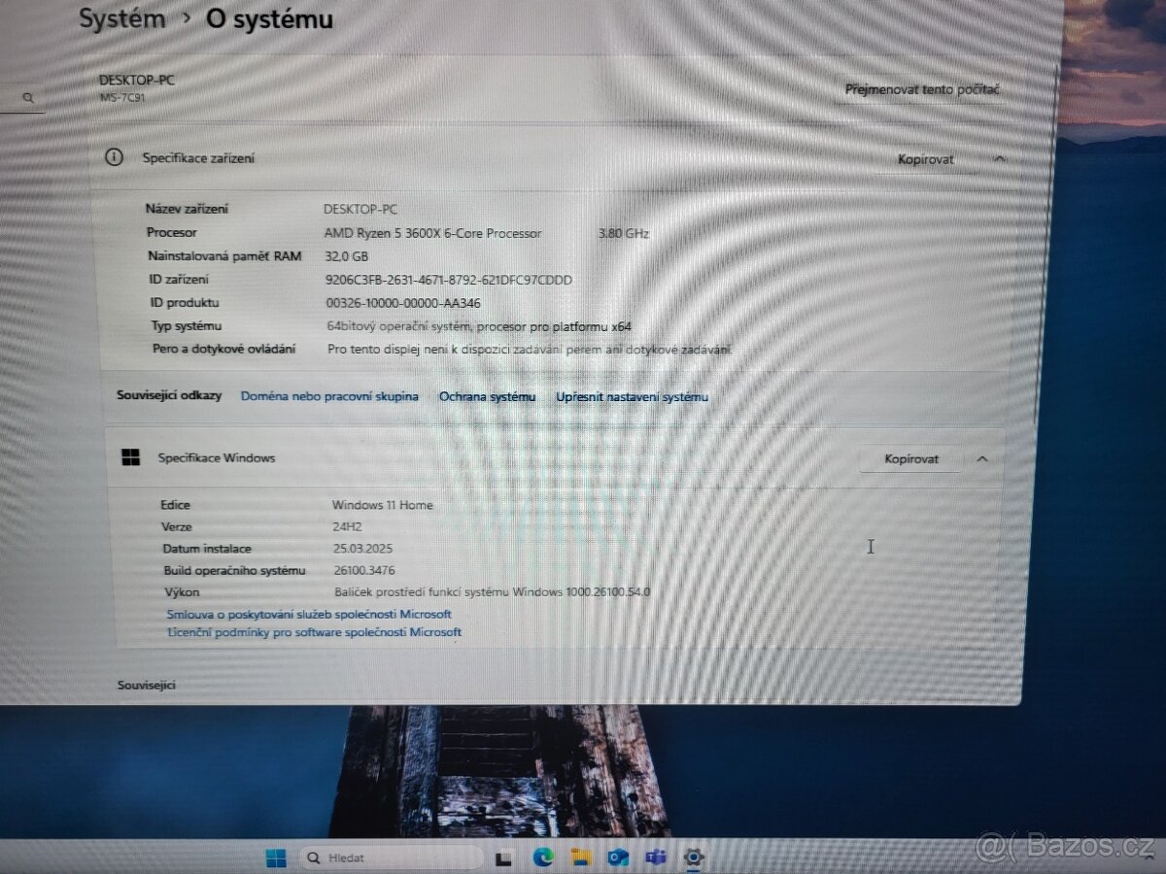Go back to Systém in breadcrumb

[x=122, y=18]
